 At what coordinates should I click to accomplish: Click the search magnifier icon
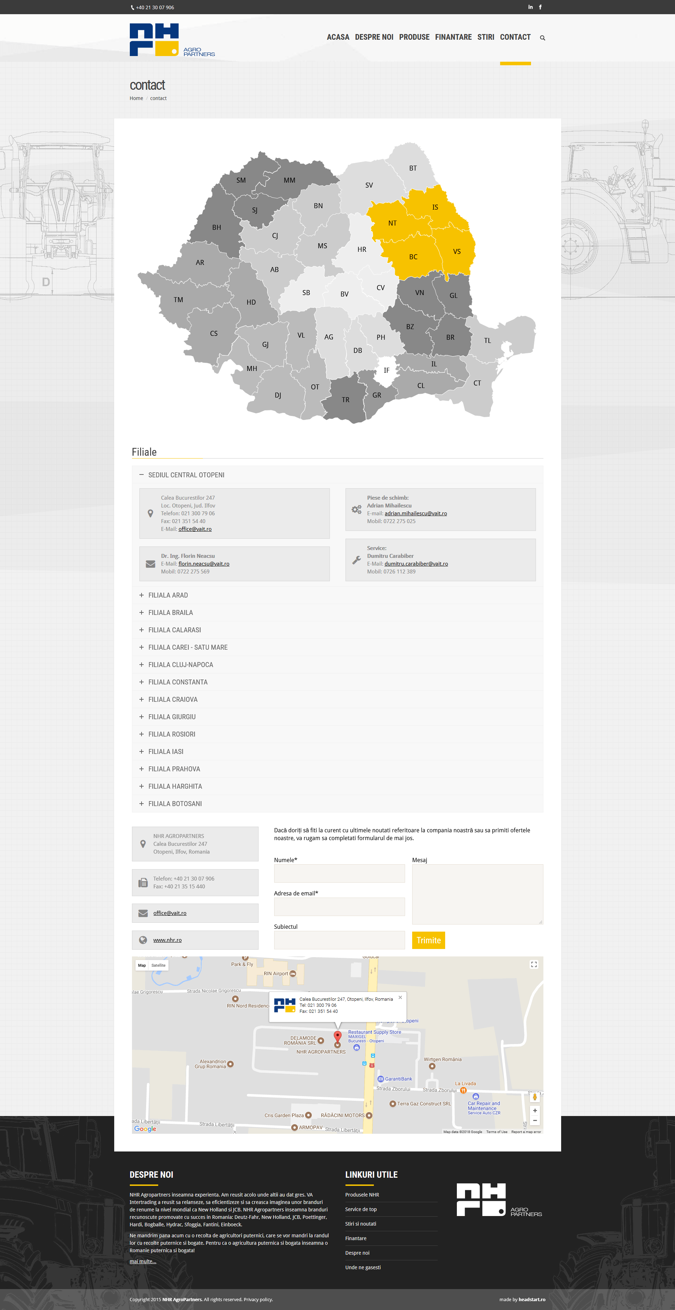coord(542,38)
